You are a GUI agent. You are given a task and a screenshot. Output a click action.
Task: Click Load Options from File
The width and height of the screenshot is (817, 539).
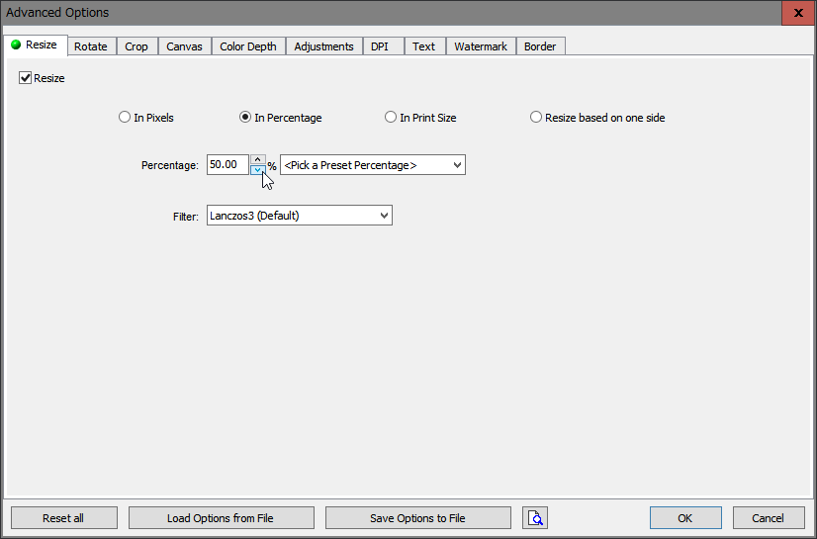click(x=221, y=518)
